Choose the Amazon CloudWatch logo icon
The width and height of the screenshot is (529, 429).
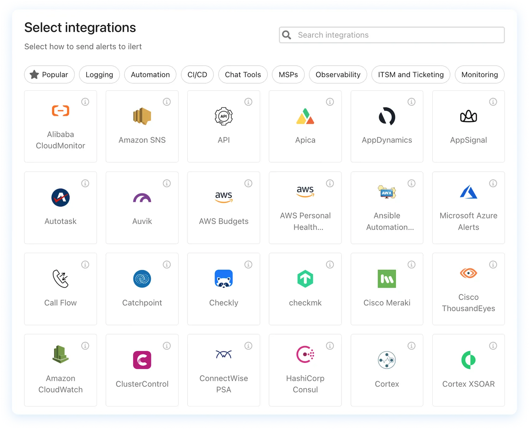click(61, 354)
